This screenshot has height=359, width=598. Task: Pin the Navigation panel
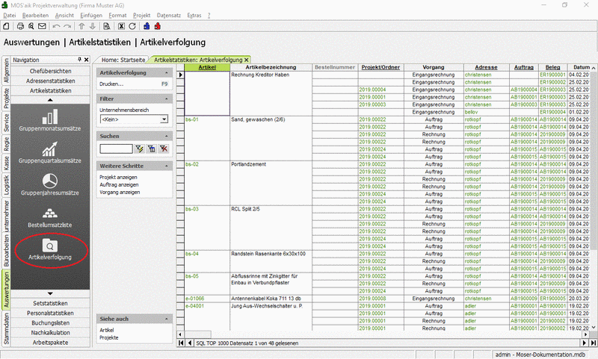(79, 60)
